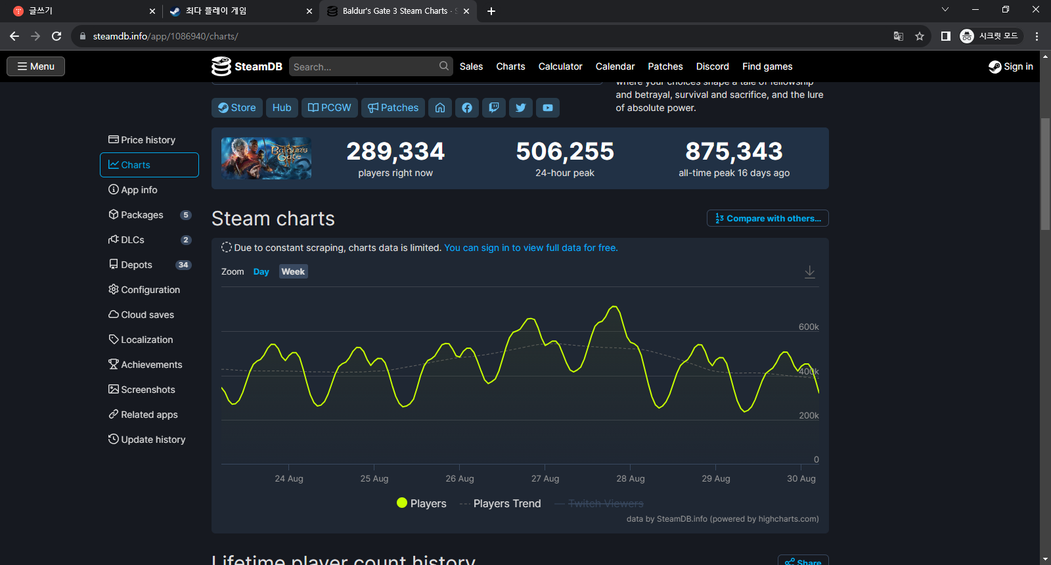
Task: Open Localization in the sidebar
Action: click(x=149, y=340)
